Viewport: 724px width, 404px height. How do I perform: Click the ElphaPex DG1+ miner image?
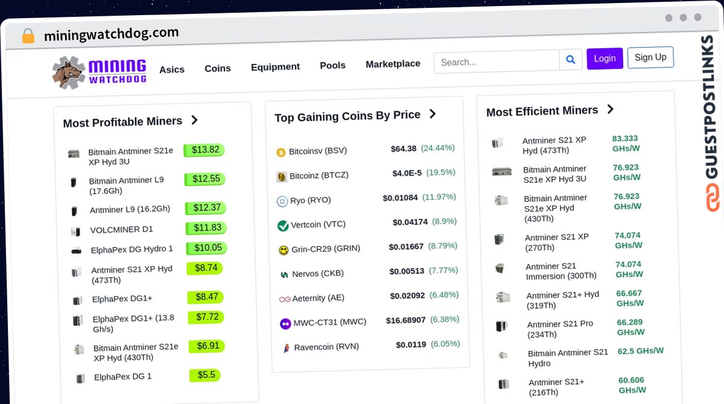[77, 300]
